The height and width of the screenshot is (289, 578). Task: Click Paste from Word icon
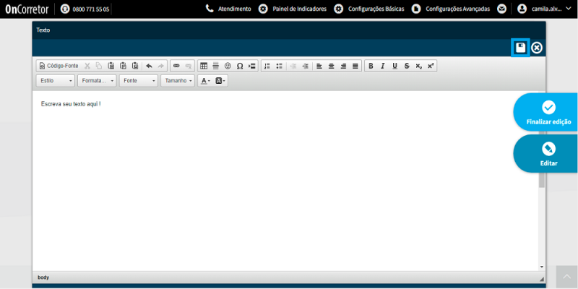click(135, 66)
